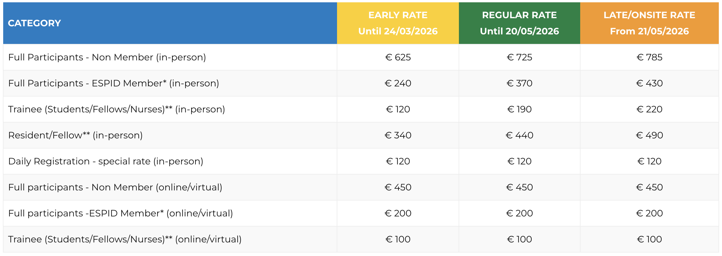Click the € 430 late rate cell

pos(649,83)
